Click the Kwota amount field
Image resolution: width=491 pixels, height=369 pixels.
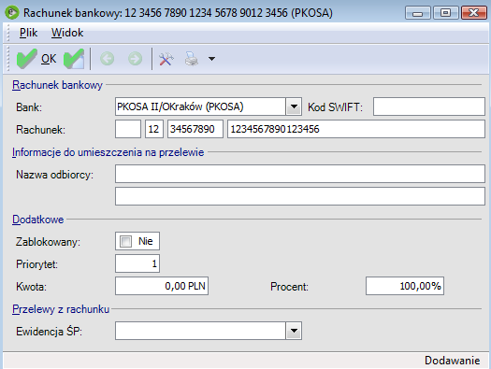[x=162, y=286]
